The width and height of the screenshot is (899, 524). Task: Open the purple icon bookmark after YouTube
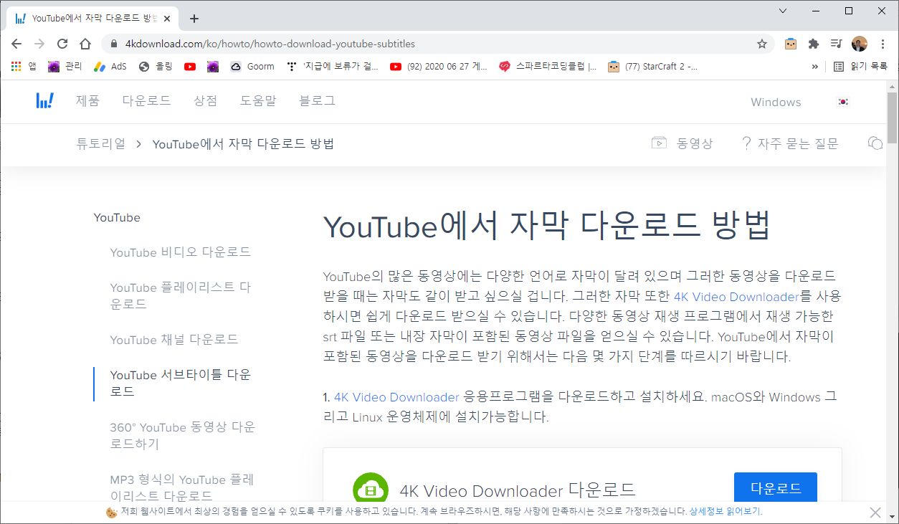213,66
